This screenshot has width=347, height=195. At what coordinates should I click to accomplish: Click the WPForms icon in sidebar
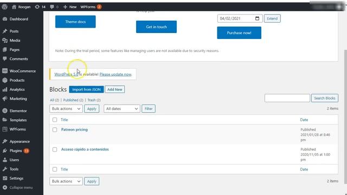tap(5, 129)
